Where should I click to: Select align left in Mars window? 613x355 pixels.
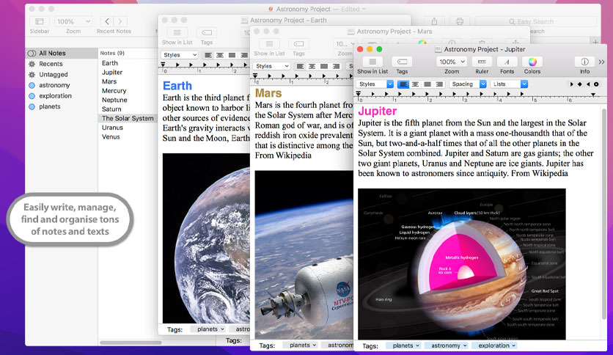300,66
